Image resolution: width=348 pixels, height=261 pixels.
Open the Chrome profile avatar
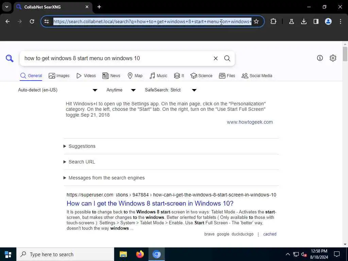[328, 21]
